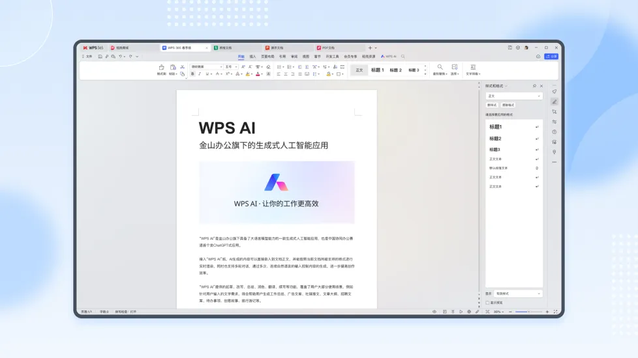Open the Review ribbon tab
Screen dimensions: 638x358
pos(294,57)
